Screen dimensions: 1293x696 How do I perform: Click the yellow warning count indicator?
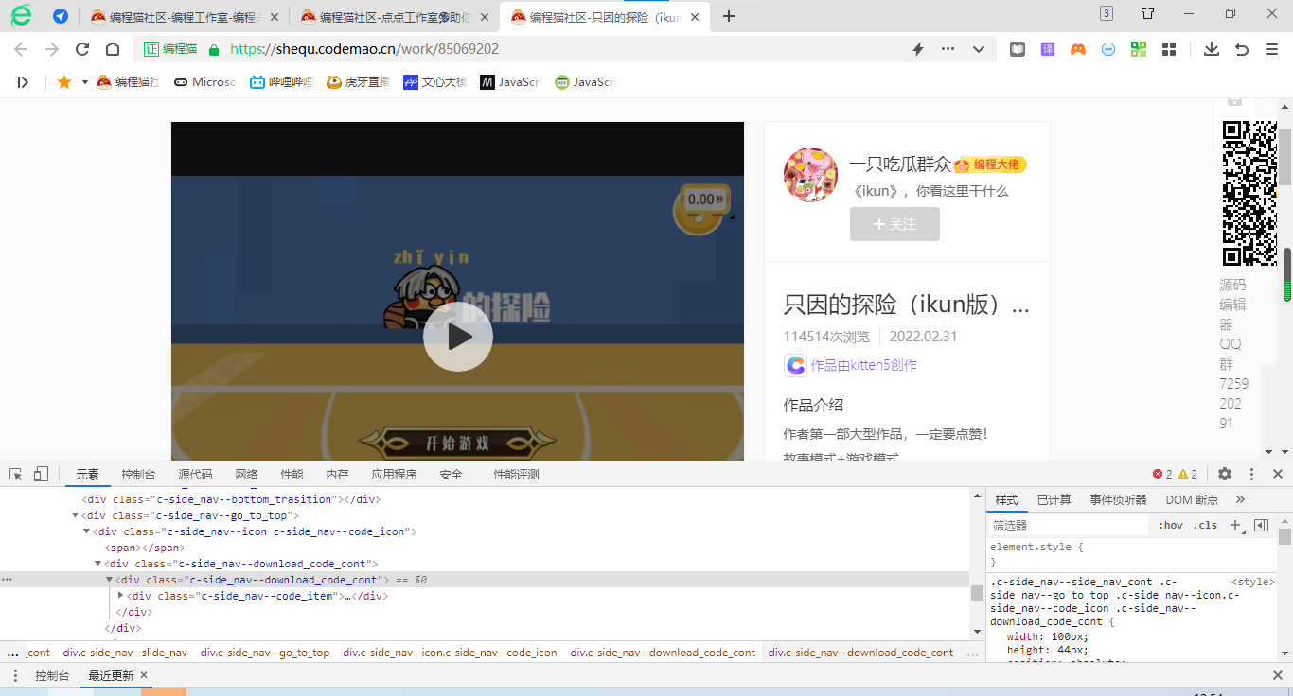1188,474
